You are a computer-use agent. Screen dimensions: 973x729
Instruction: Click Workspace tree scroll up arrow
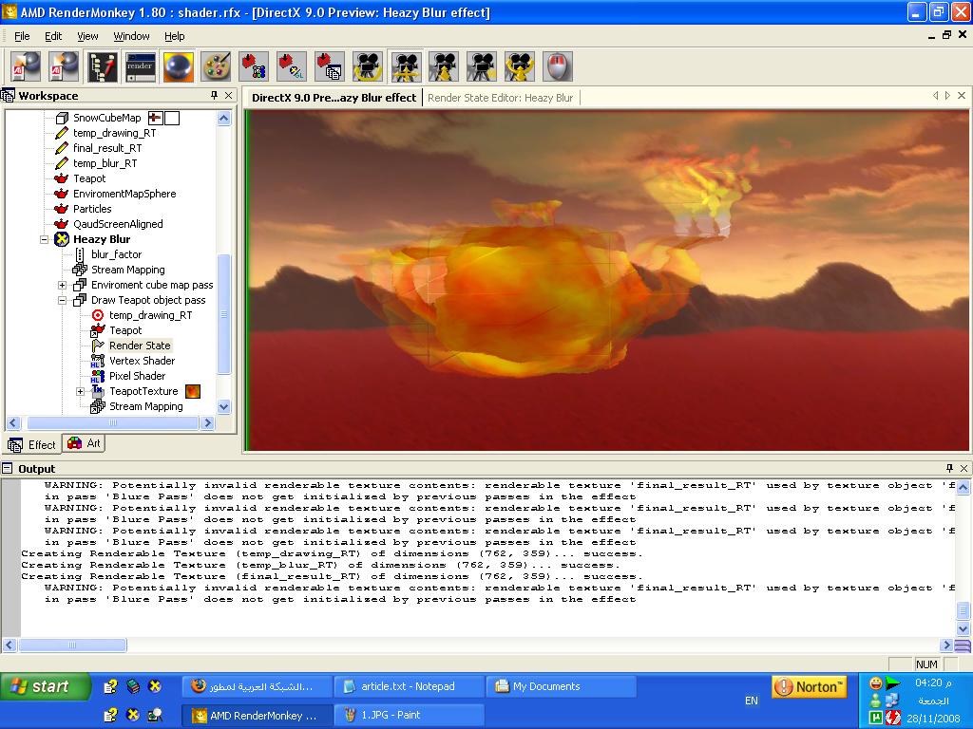(224, 118)
